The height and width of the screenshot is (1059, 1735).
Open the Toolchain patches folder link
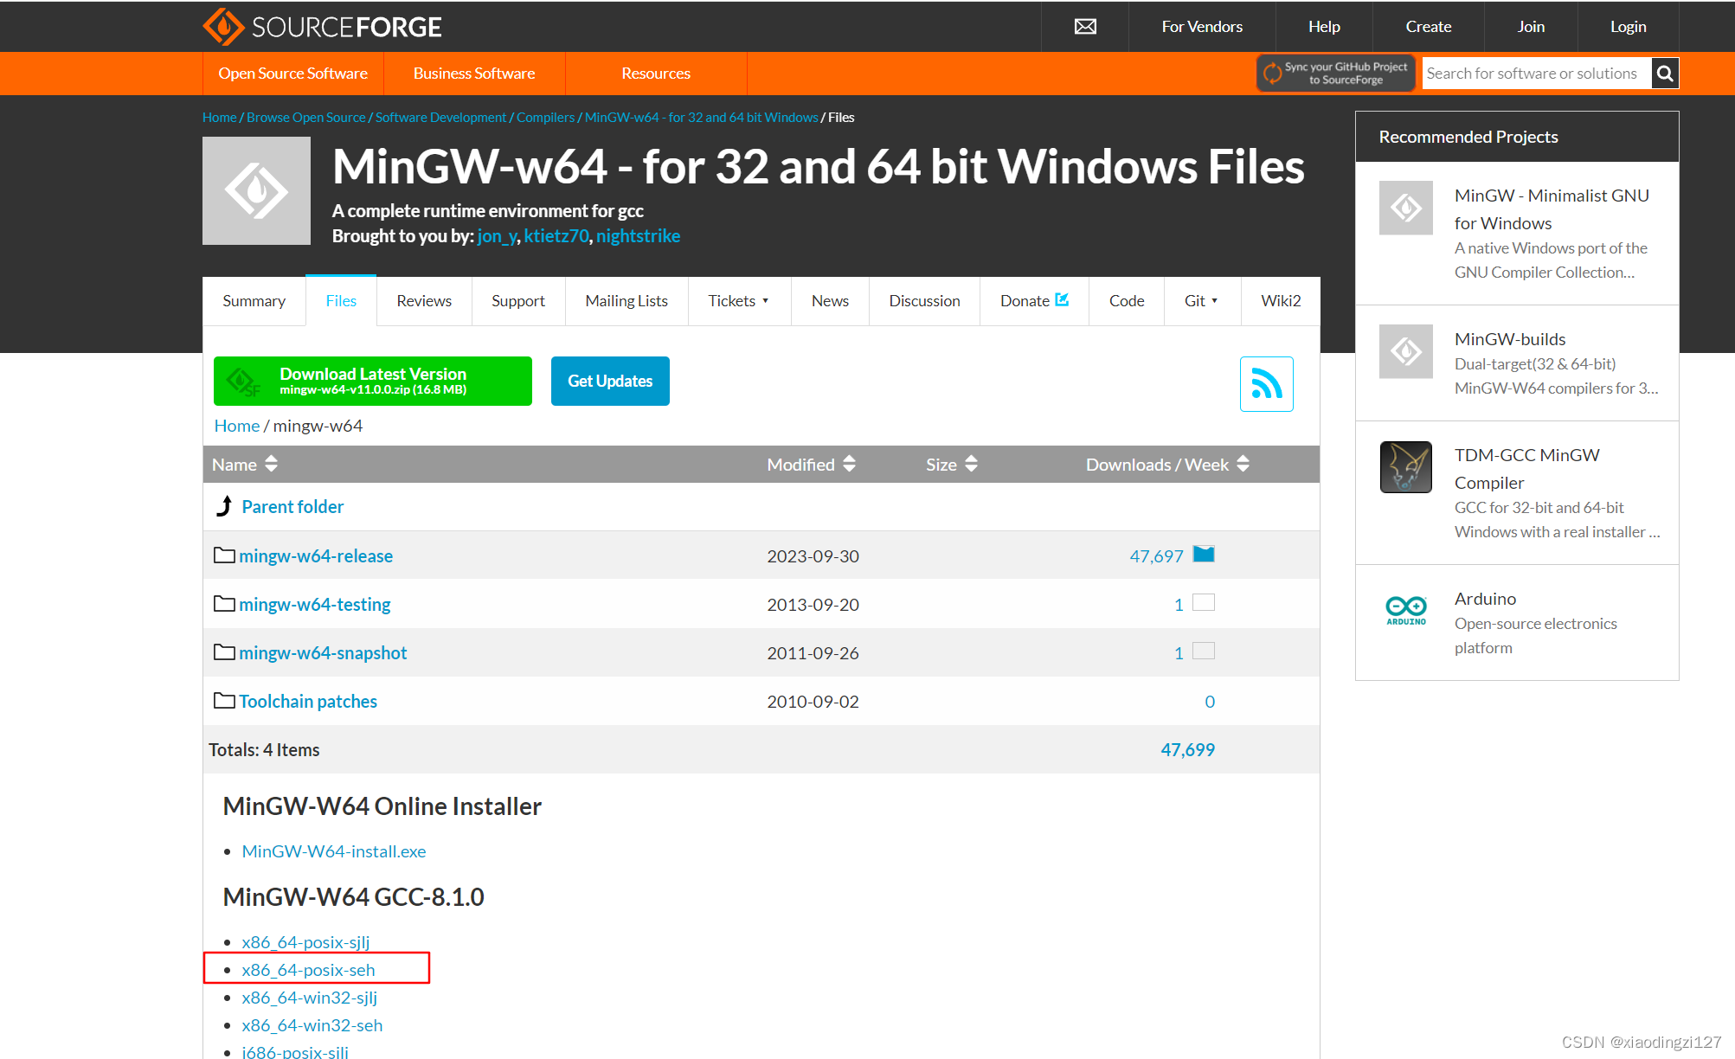tap(308, 701)
